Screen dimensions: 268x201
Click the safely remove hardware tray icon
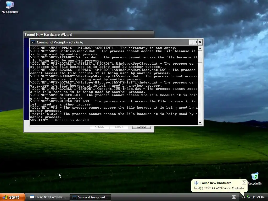pyautogui.click(x=248, y=197)
